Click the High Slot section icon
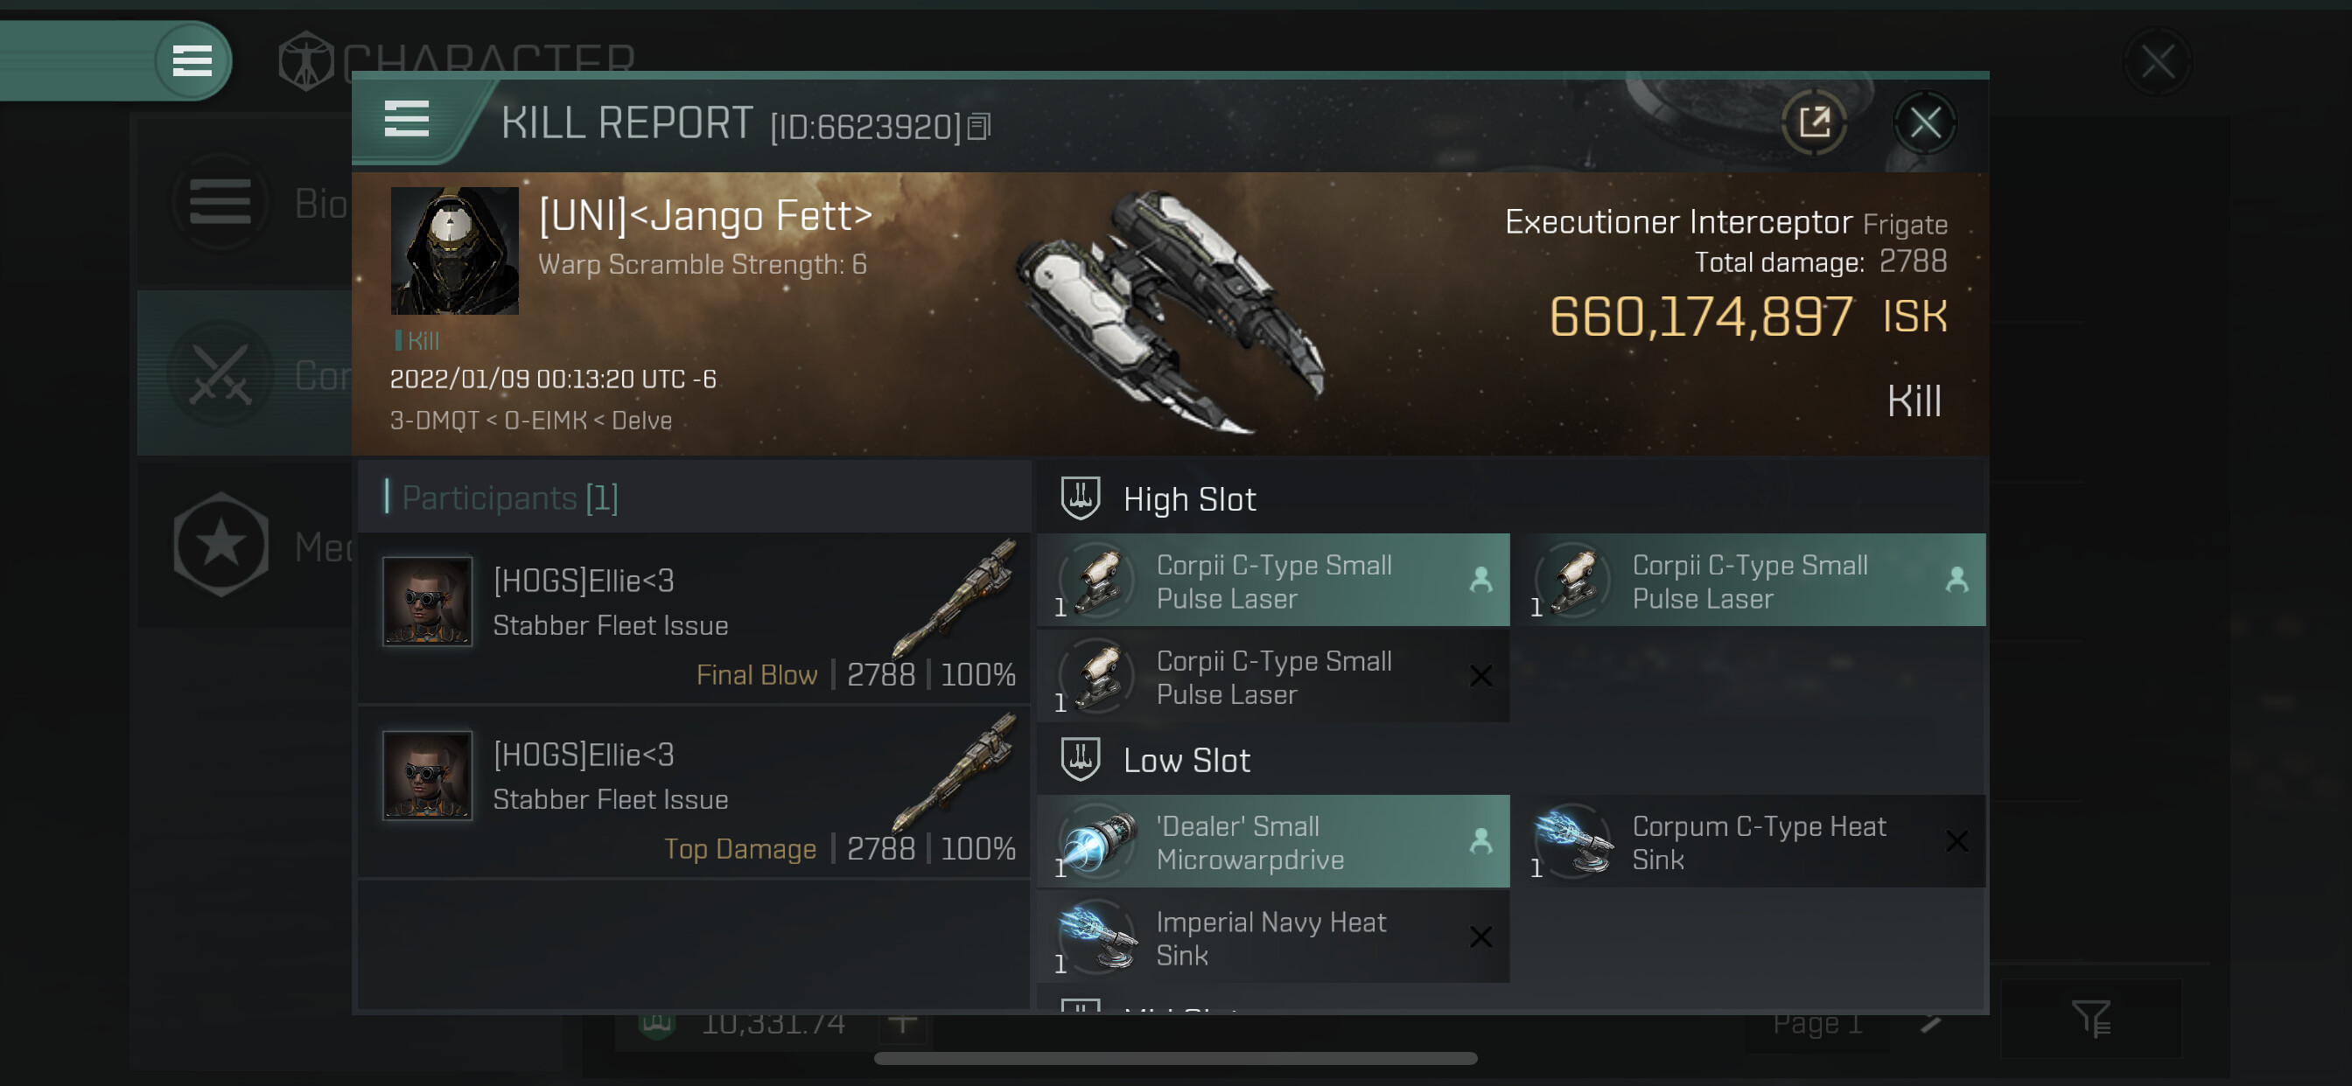Image resolution: width=2352 pixels, height=1086 pixels. 1080,498
